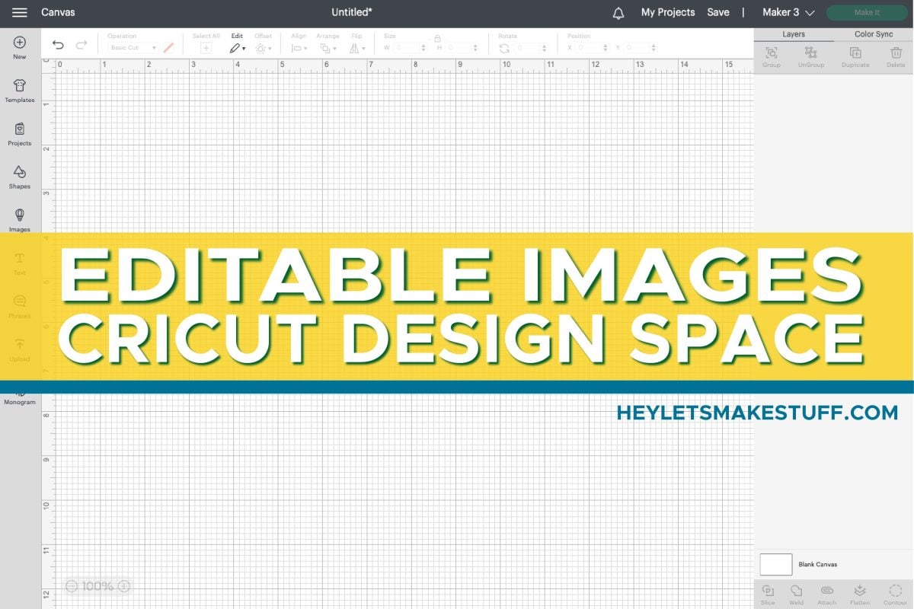Click the Make It button

point(867,13)
